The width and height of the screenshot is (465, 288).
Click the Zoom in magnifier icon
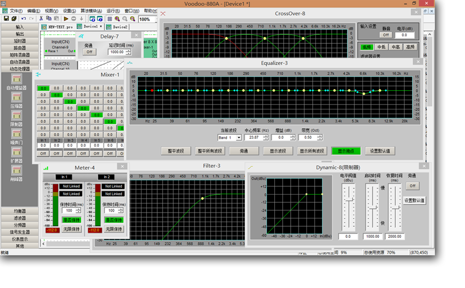pyautogui.click(x=117, y=18)
